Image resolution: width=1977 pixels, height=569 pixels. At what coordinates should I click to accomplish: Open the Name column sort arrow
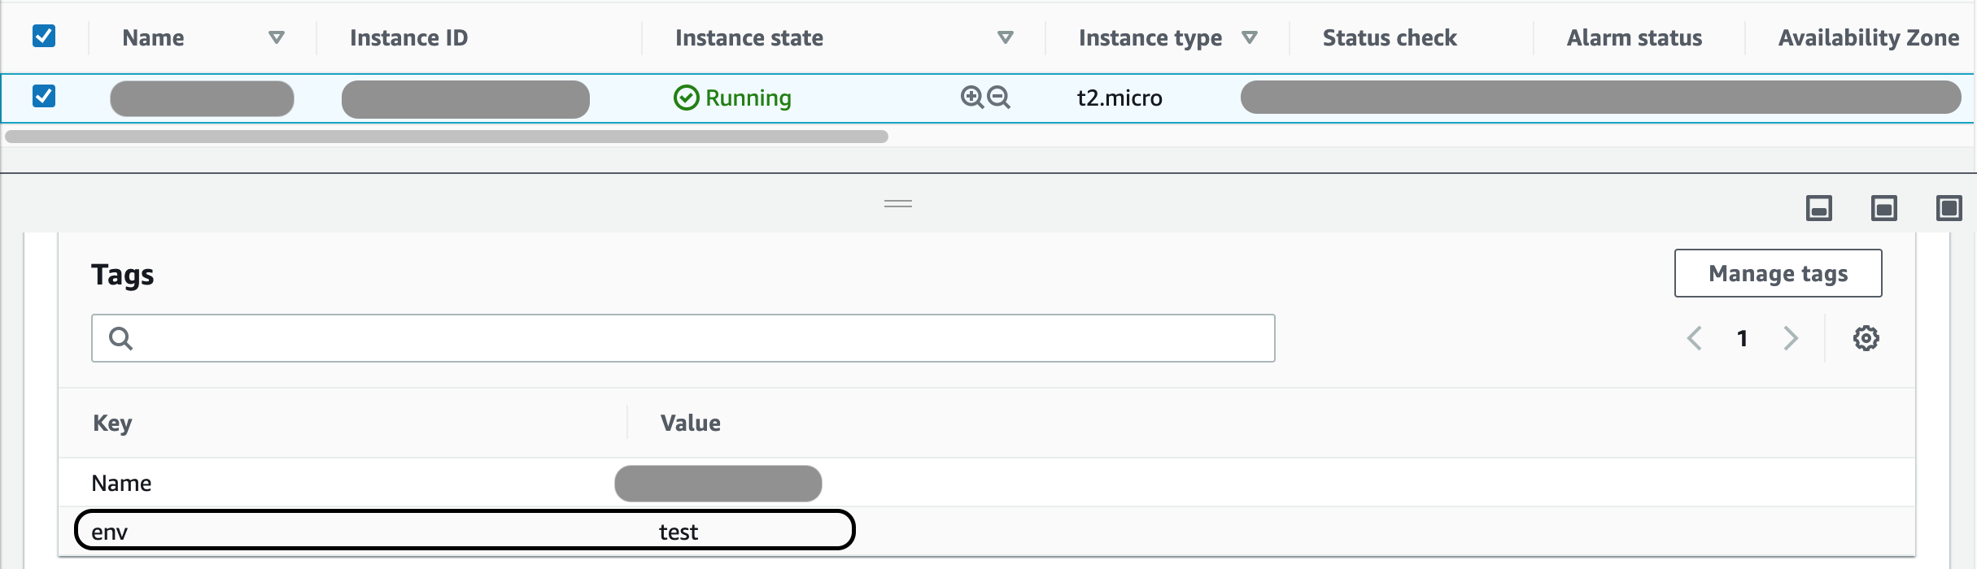click(277, 37)
